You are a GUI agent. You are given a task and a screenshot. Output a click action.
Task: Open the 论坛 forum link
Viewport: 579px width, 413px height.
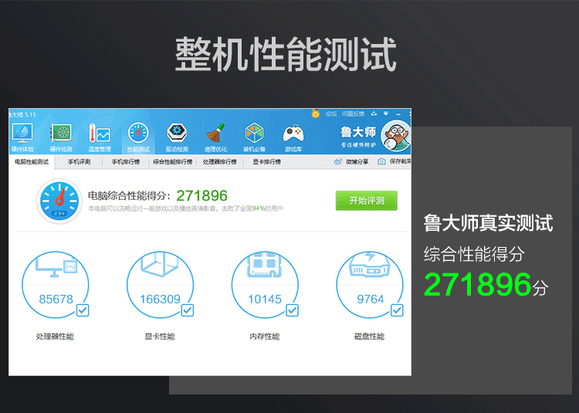(x=331, y=113)
